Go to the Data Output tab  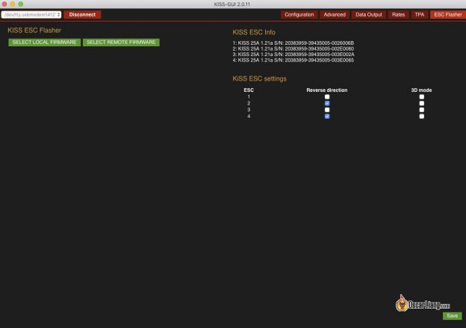click(369, 14)
